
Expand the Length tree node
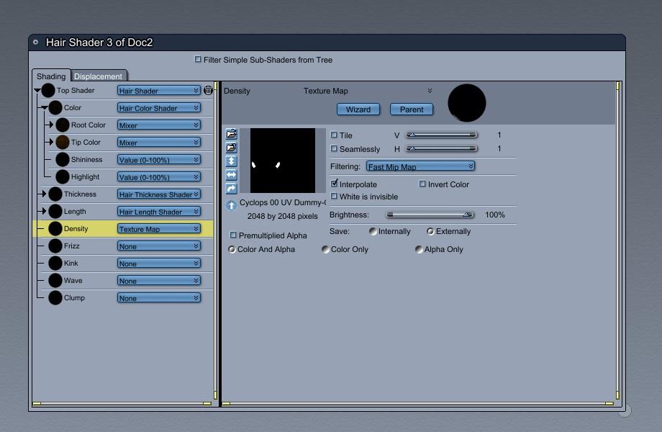pos(44,211)
